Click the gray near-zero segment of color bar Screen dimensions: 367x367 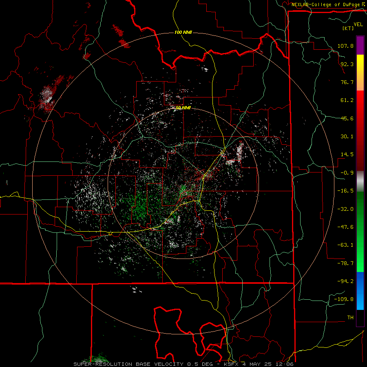(360, 181)
